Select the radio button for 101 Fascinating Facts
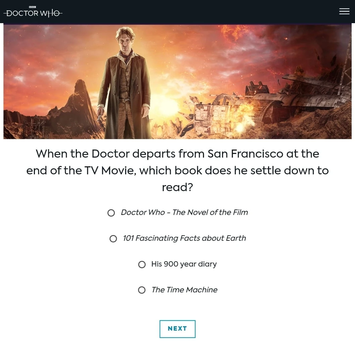The width and height of the screenshot is (355, 343). pos(113,238)
